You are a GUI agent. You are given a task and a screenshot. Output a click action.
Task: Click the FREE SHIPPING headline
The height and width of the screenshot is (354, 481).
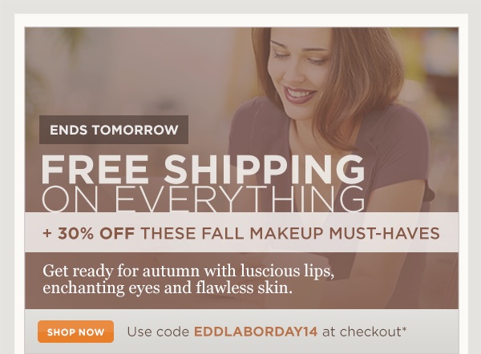pos(203,169)
